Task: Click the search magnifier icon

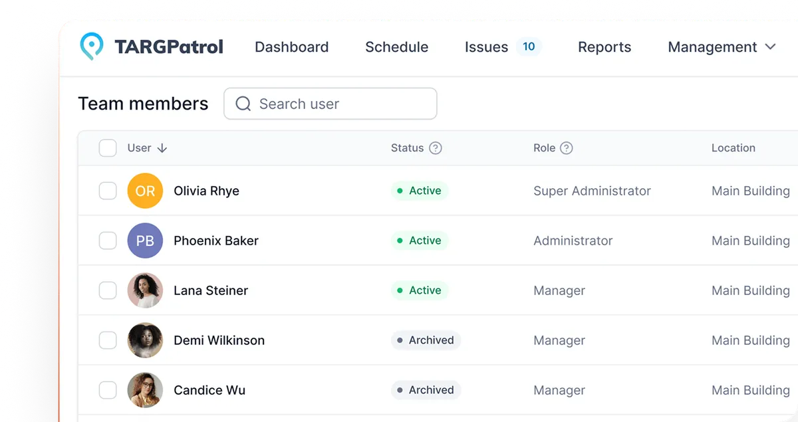Action: point(243,104)
